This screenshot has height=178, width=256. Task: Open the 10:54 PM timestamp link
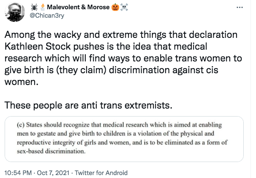click(x=18, y=173)
